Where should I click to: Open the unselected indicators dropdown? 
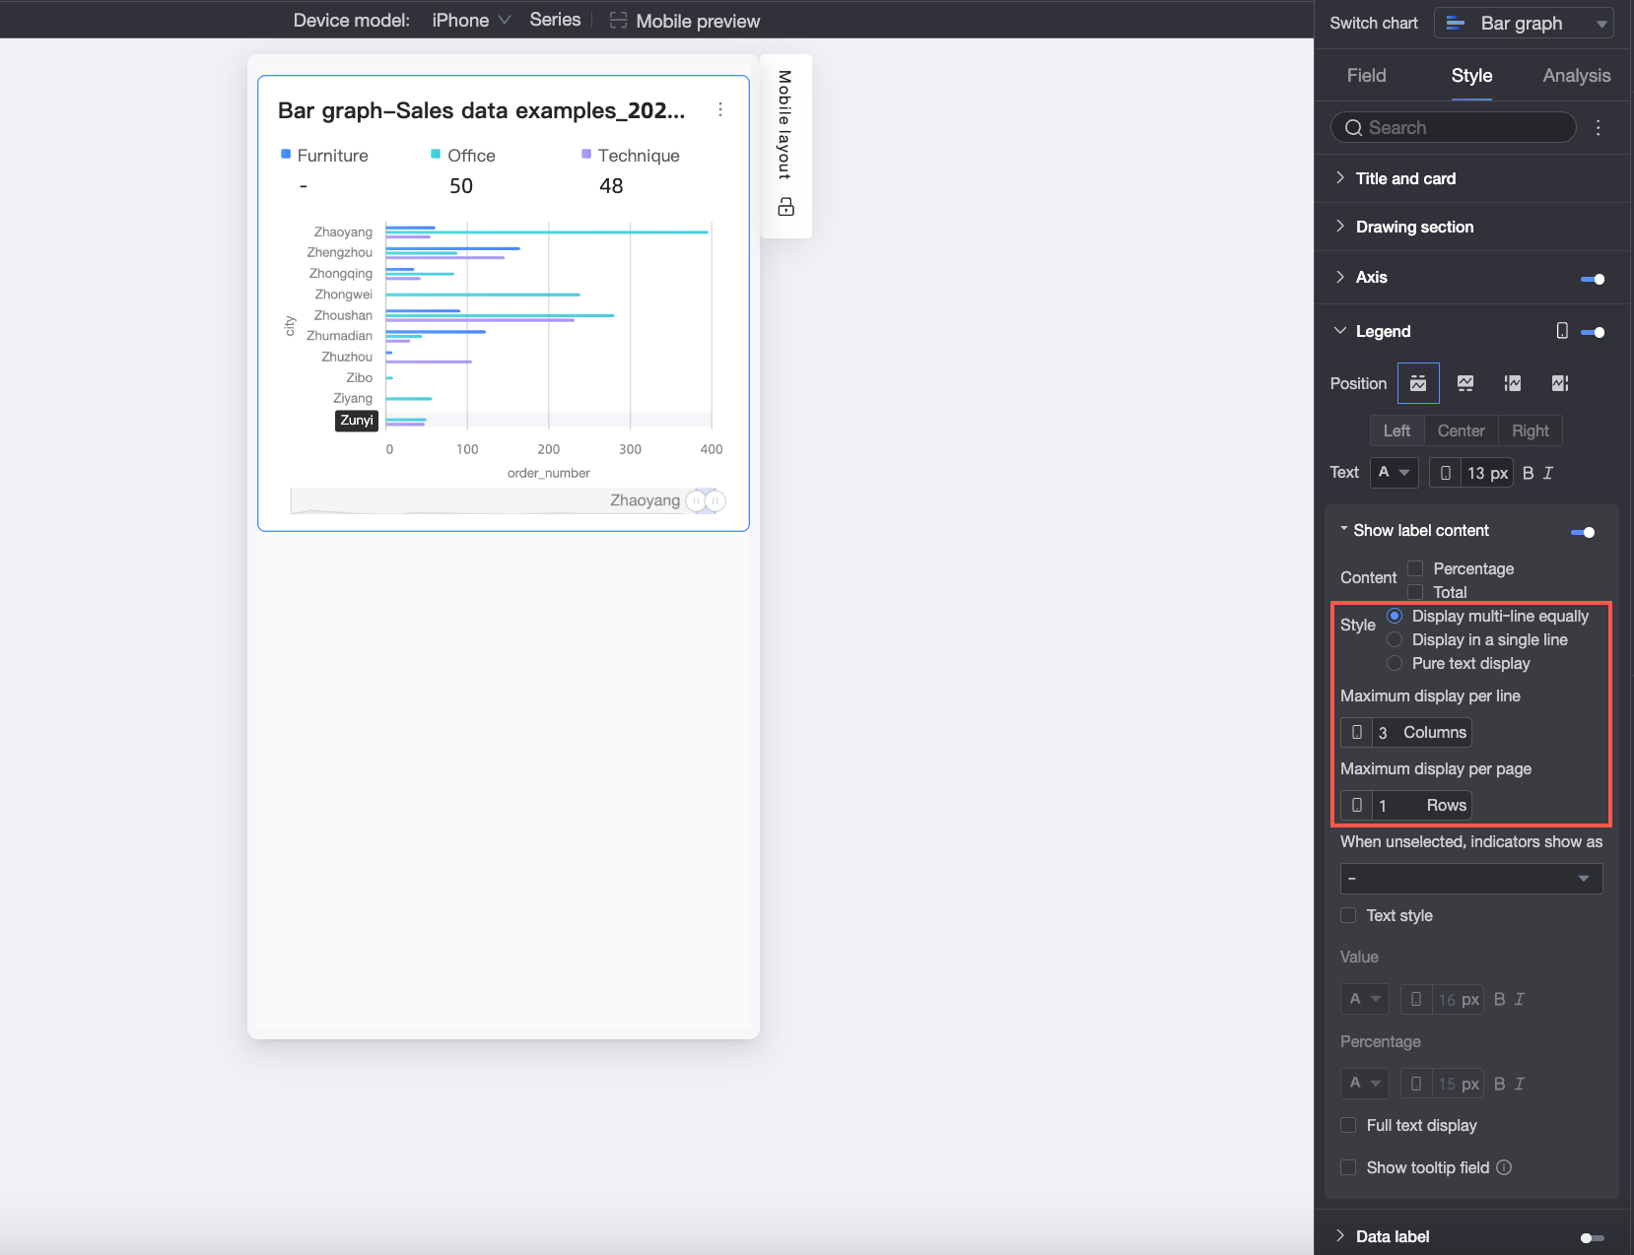[1471, 878]
